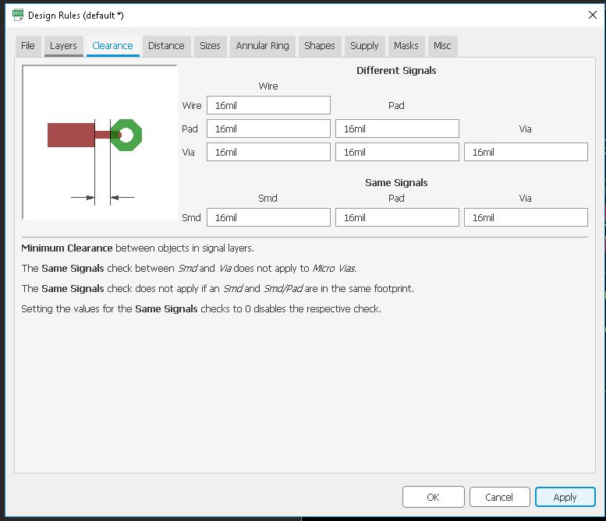The height and width of the screenshot is (521, 606).
Task: Click the Pad-to-Wire clearance field
Action: point(268,128)
